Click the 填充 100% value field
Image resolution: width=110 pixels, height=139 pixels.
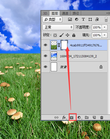[x=97, y=35]
